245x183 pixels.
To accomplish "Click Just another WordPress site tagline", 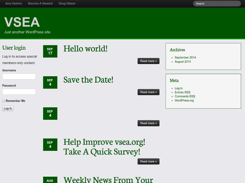I will [27, 32].
